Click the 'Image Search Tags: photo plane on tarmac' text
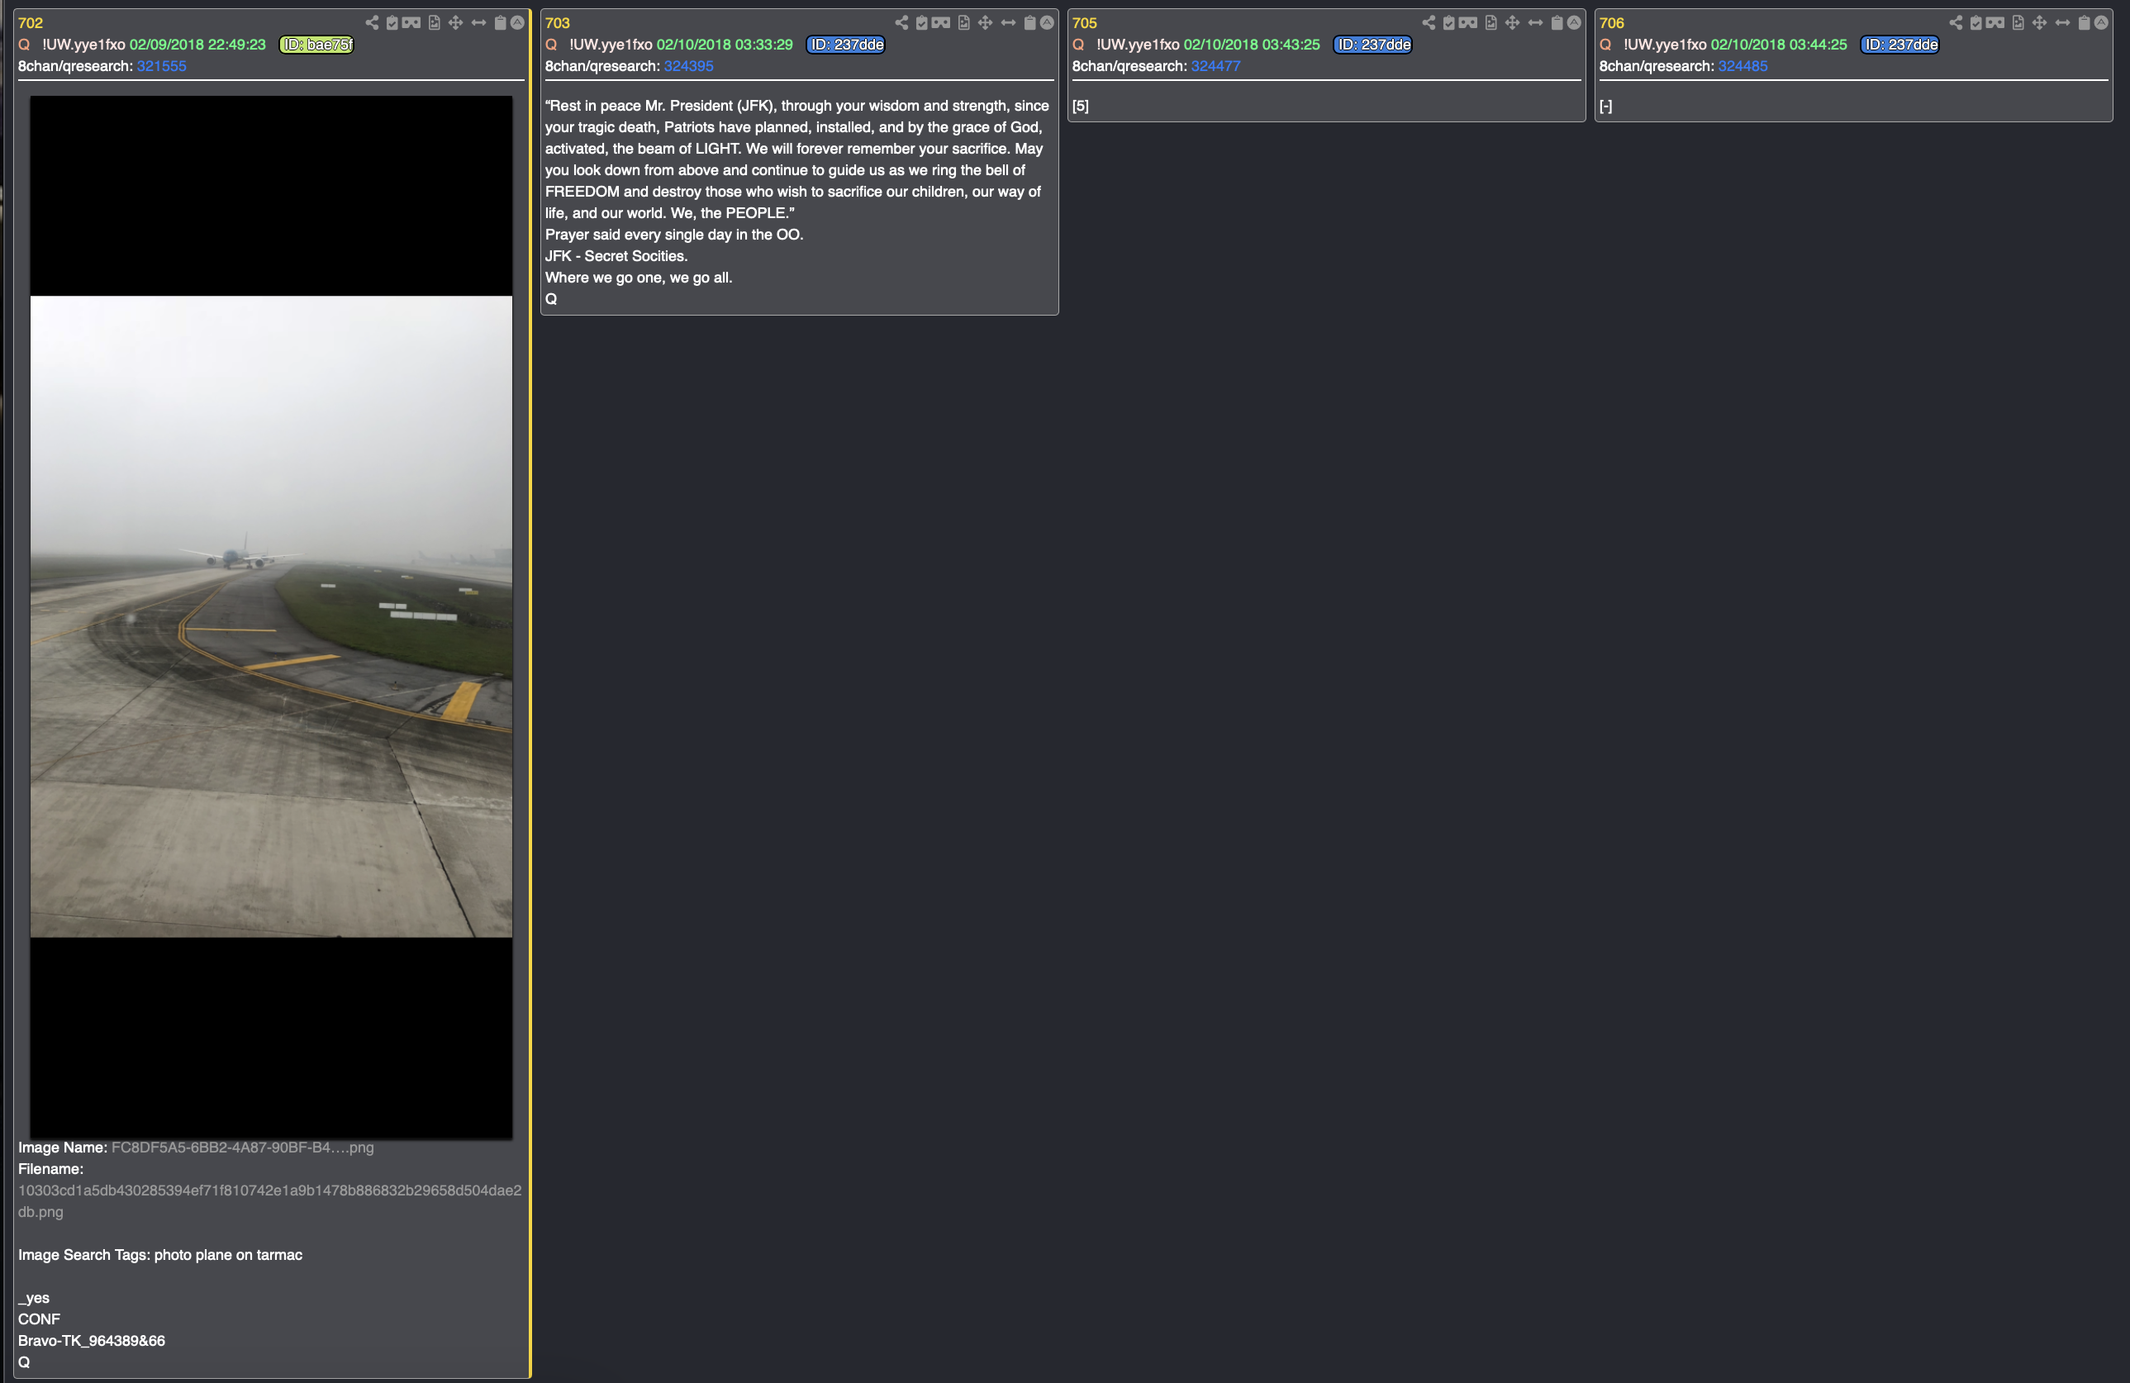2130x1383 pixels. (160, 1255)
